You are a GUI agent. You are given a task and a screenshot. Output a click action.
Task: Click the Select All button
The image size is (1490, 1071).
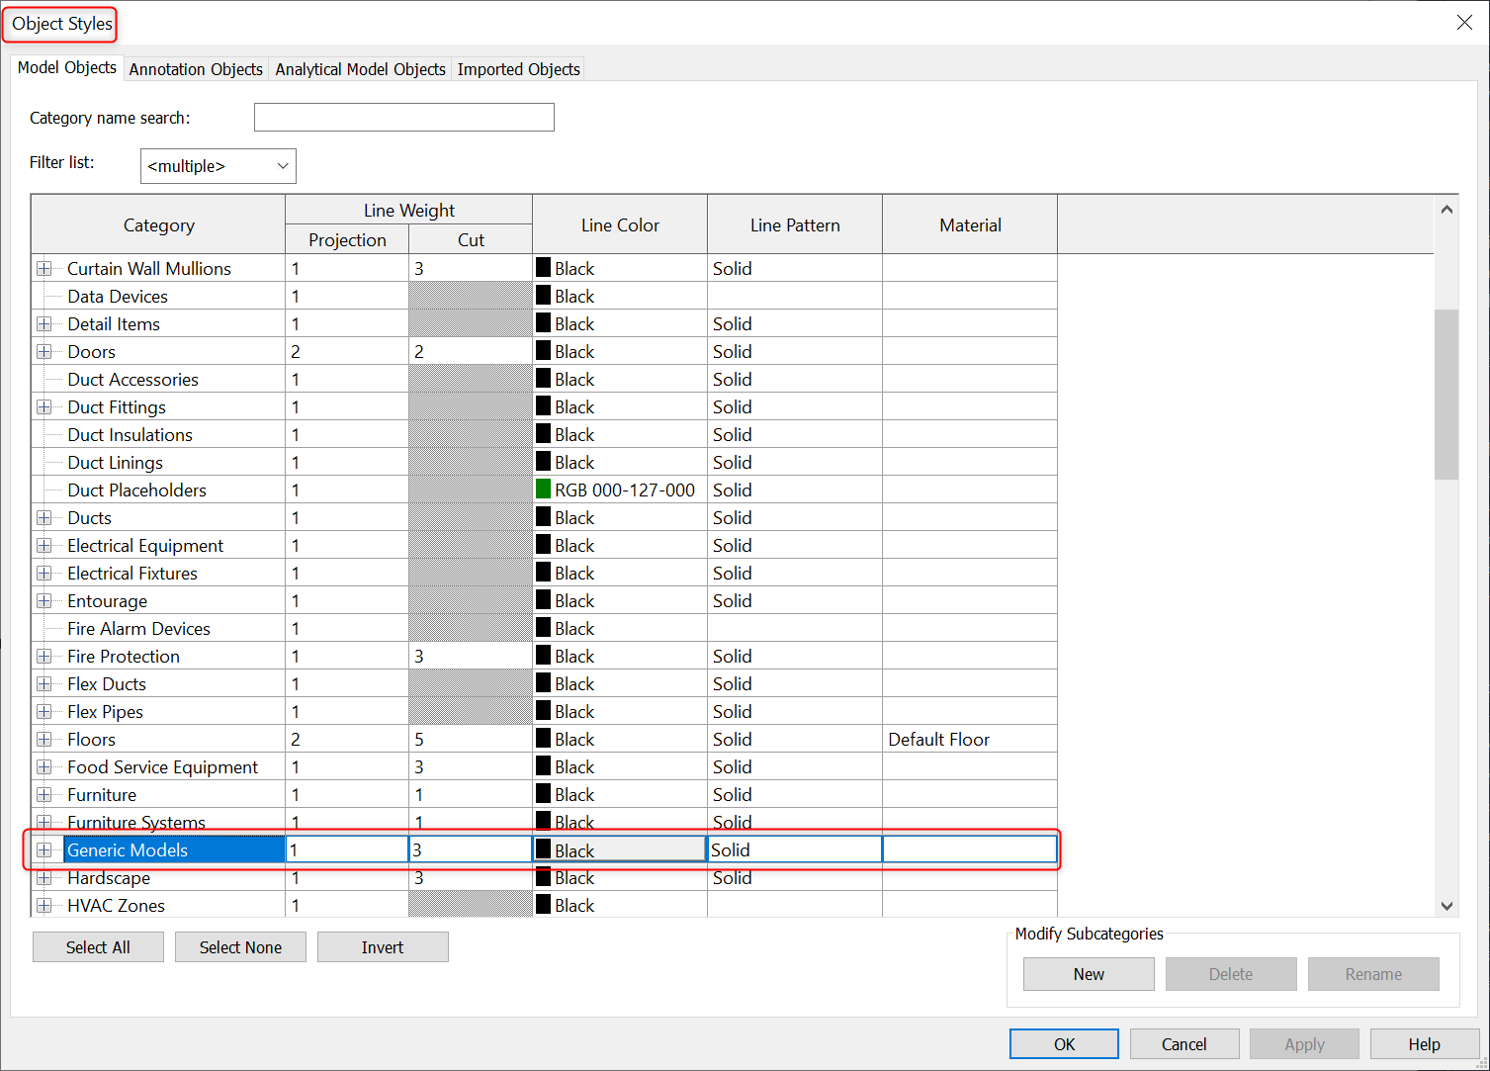pos(98,947)
